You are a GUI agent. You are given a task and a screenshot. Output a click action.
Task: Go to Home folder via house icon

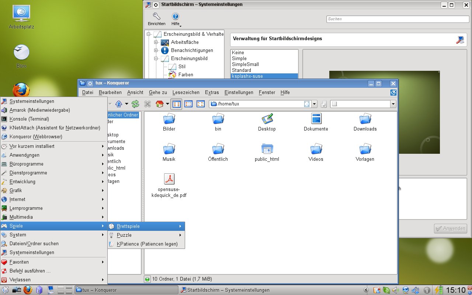160,104
